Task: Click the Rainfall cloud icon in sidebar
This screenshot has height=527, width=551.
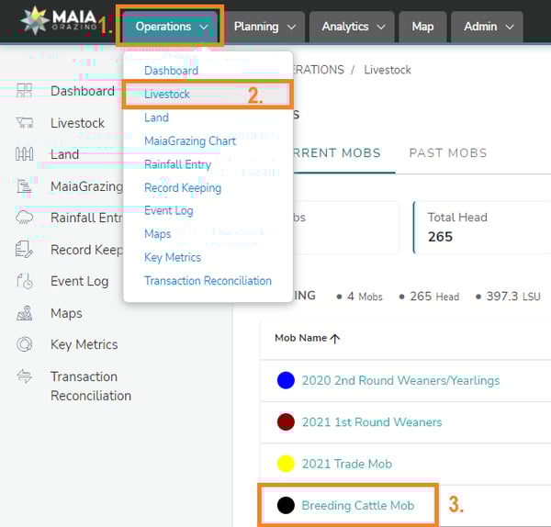Action: pos(25,218)
